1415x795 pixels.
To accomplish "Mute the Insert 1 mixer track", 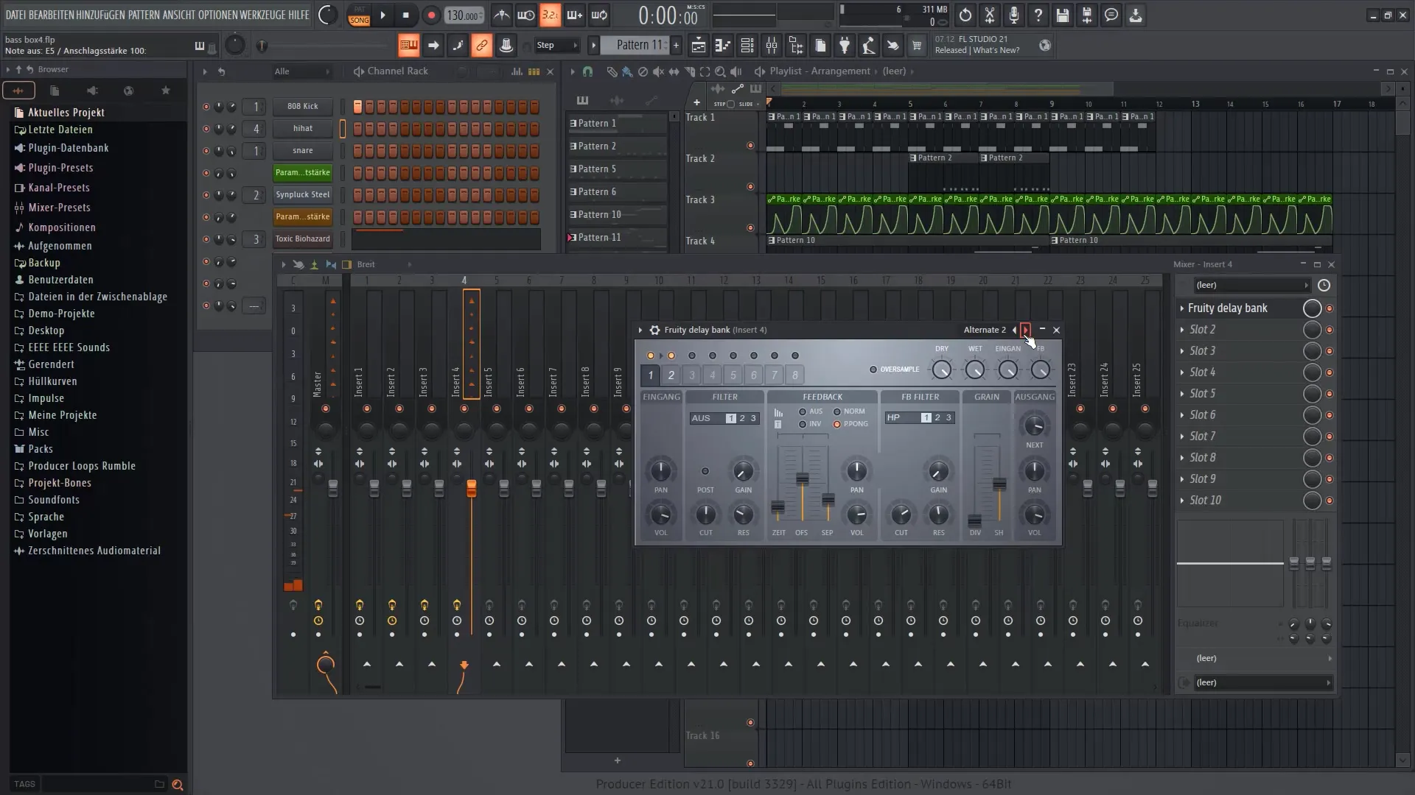I will tap(367, 409).
